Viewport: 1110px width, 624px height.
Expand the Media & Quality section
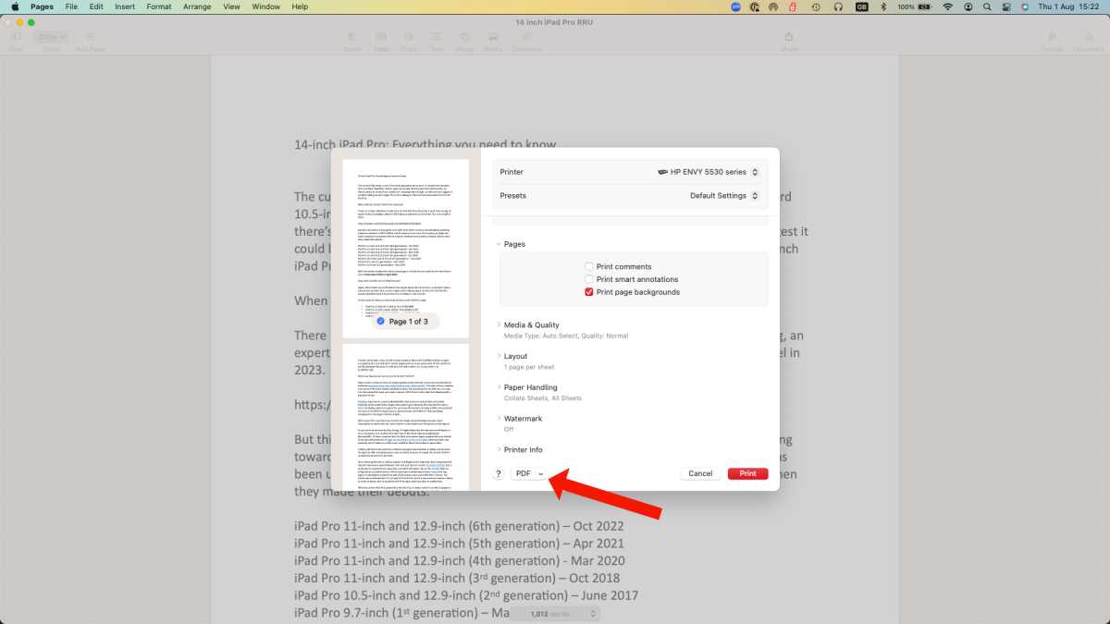(x=499, y=325)
